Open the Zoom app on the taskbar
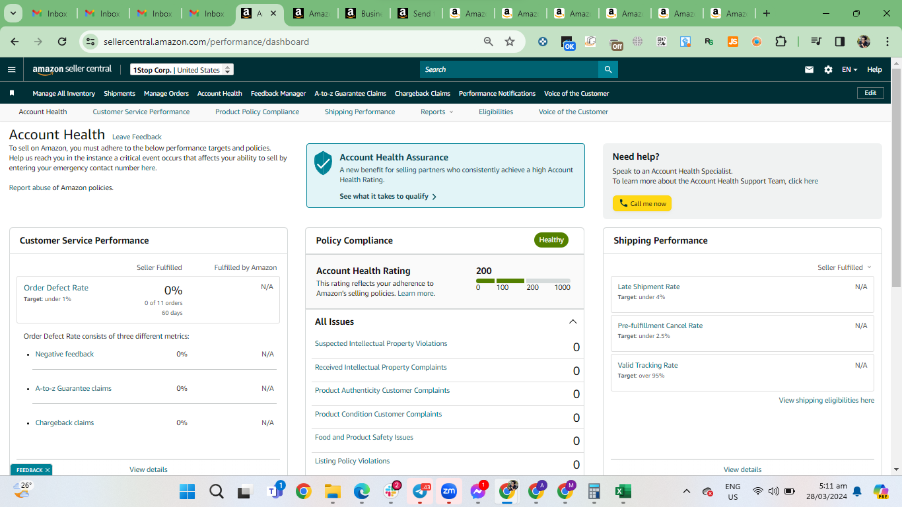This screenshot has height=507, width=902. [x=449, y=491]
